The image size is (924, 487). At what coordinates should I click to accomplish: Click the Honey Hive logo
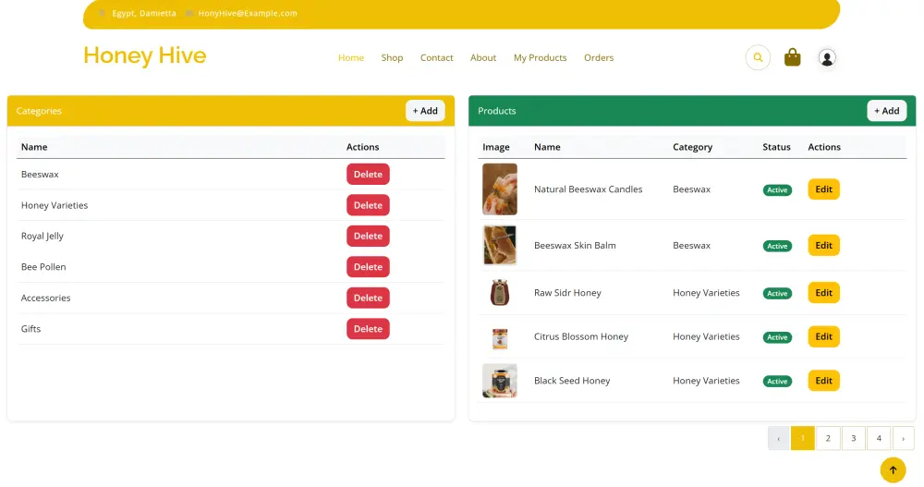(145, 55)
